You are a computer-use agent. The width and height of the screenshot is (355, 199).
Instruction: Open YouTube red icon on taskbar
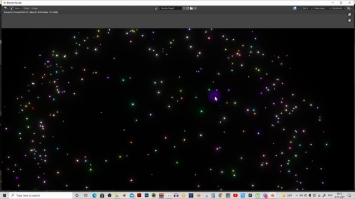coord(235,195)
